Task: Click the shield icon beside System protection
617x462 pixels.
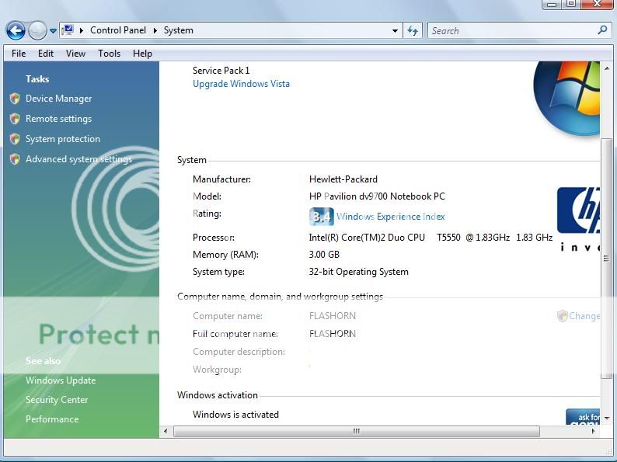Action: [15, 139]
